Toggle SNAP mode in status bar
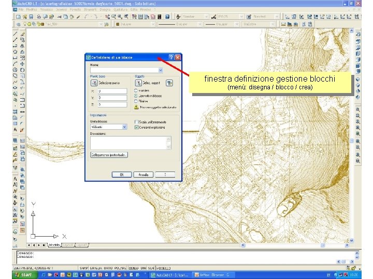373x279 pixels. (x=84, y=268)
